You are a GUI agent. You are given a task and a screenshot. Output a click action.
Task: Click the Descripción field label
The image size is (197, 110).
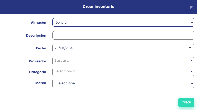coord(36,35)
